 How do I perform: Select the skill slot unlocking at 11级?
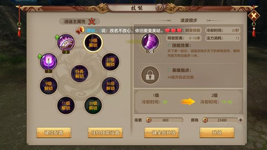pyautogui.click(x=66, y=106)
